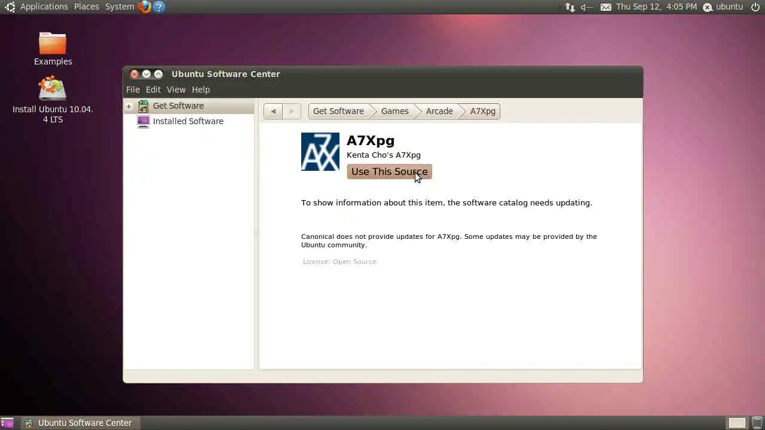Open the View menu
Image resolution: width=765 pixels, height=430 pixels.
176,90
